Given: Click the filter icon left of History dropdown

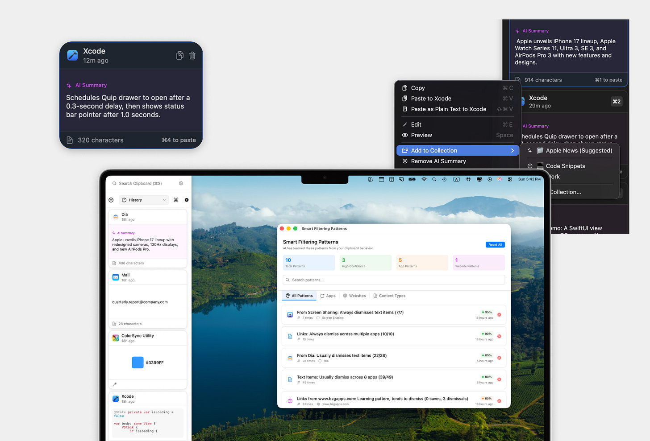Looking at the screenshot, I should pos(111,200).
